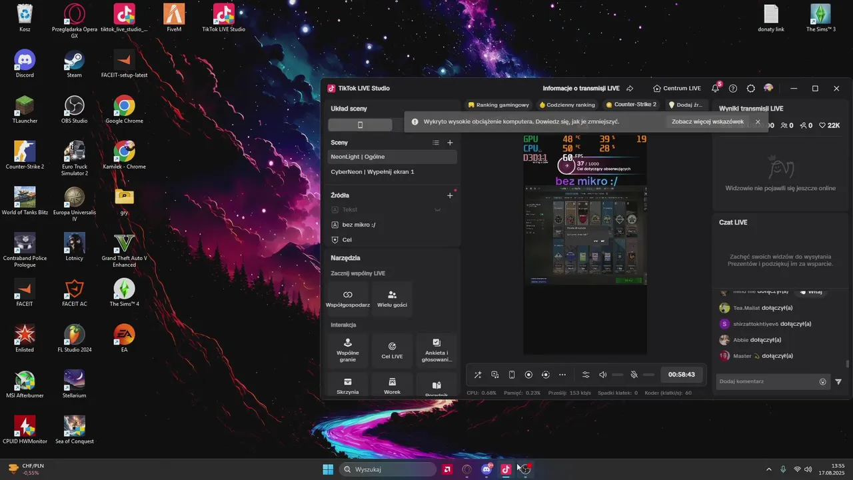Open the Worek tool
Screen dimensions: 853x480
pos(392,385)
